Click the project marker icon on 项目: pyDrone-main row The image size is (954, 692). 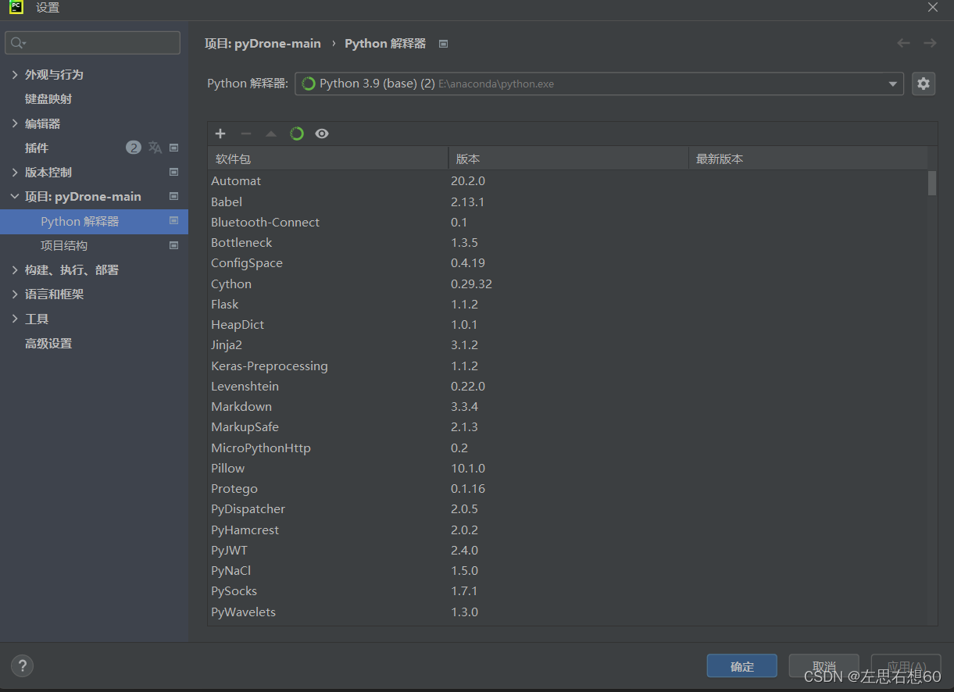pos(174,196)
